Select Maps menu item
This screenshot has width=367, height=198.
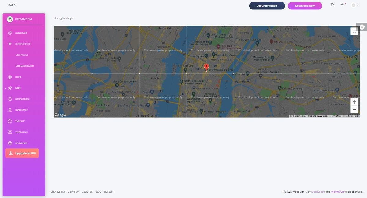tap(18, 88)
